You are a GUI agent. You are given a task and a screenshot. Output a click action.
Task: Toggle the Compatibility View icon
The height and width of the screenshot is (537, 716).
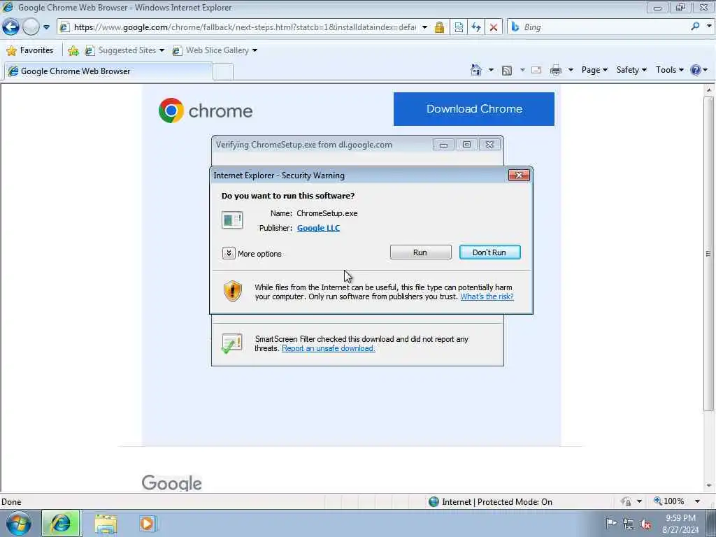(459, 27)
